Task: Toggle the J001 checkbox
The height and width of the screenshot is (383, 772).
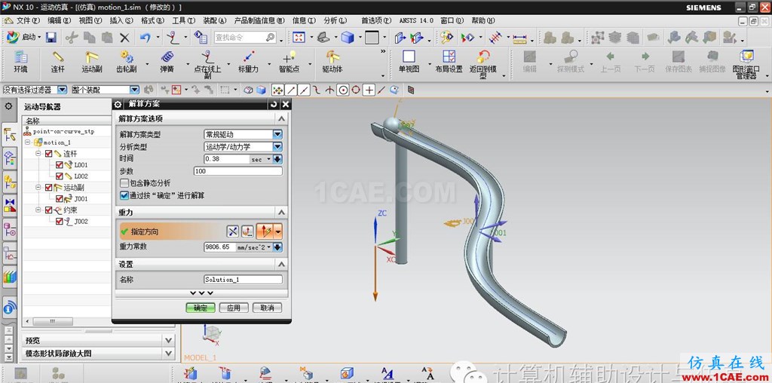Action: tap(59, 199)
